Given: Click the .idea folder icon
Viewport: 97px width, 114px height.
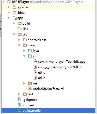Looking at the screenshot, I should pos(15,12).
